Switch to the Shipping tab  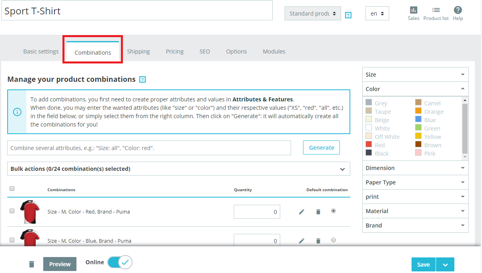[x=138, y=51]
